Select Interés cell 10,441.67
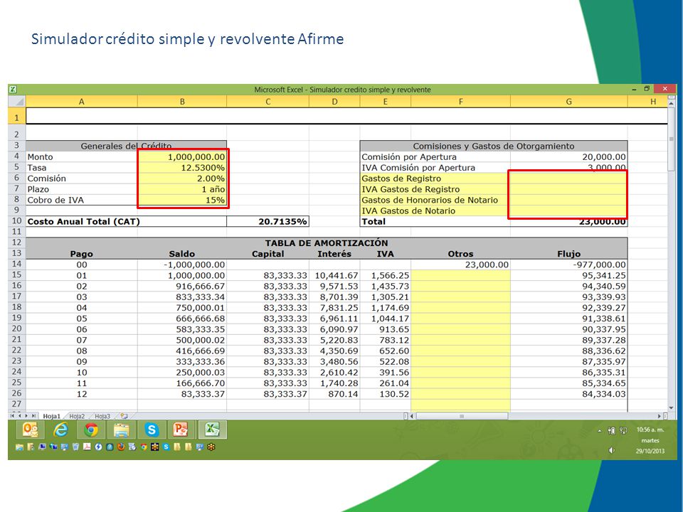Viewport: 683px width, 512px height. click(334, 276)
